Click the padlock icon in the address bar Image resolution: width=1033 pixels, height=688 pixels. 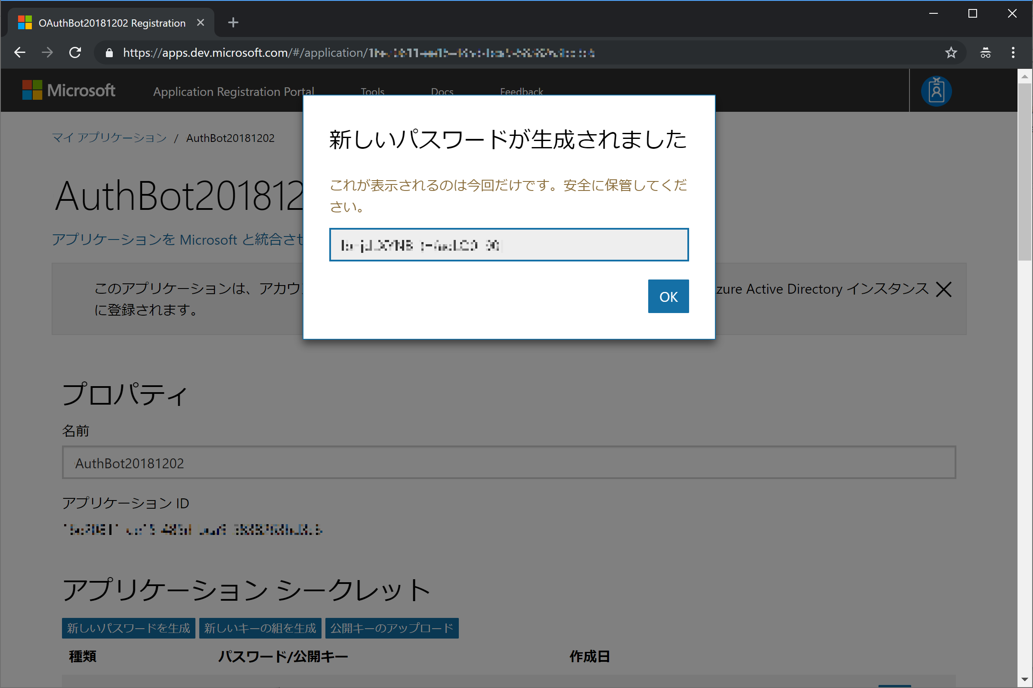(x=108, y=52)
